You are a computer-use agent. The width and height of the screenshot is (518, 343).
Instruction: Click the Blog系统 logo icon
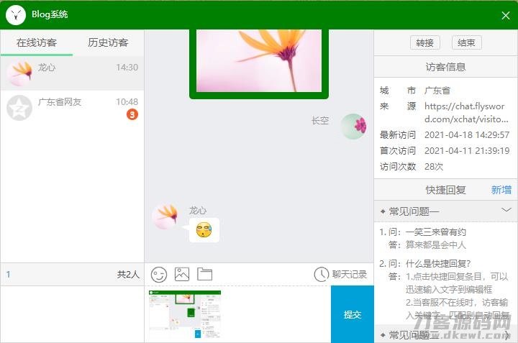point(15,14)
